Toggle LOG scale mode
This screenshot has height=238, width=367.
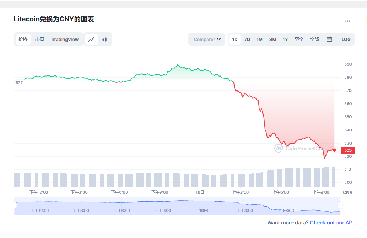[346, 39]
